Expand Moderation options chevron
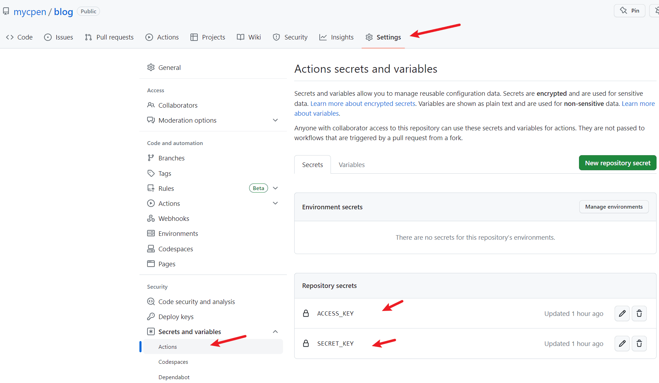 pos(275,120)
